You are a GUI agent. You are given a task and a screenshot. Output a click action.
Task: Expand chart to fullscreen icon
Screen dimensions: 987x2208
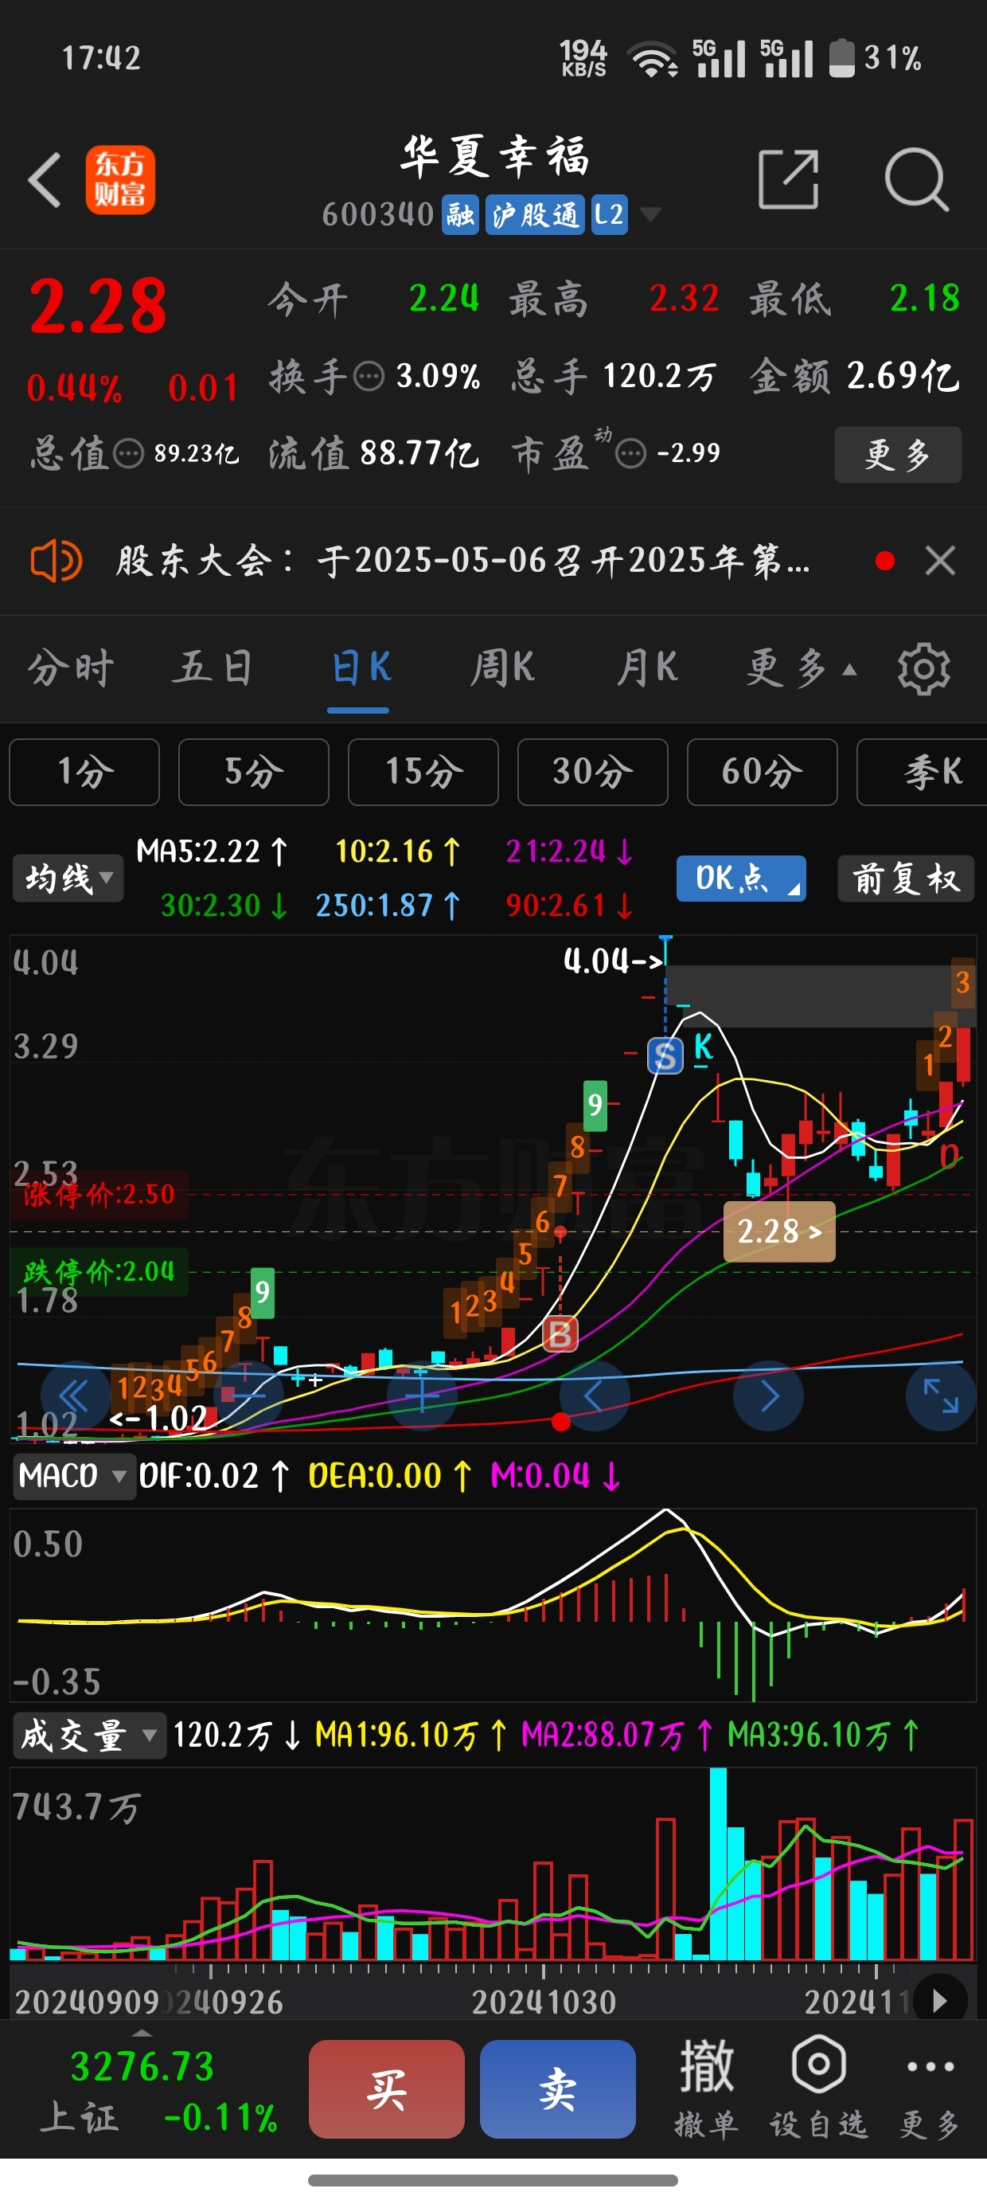[x=941, y=1396]
